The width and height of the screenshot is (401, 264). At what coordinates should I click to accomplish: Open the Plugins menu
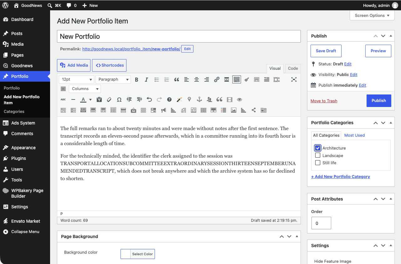pyautogui.click(x=25, y=158)
